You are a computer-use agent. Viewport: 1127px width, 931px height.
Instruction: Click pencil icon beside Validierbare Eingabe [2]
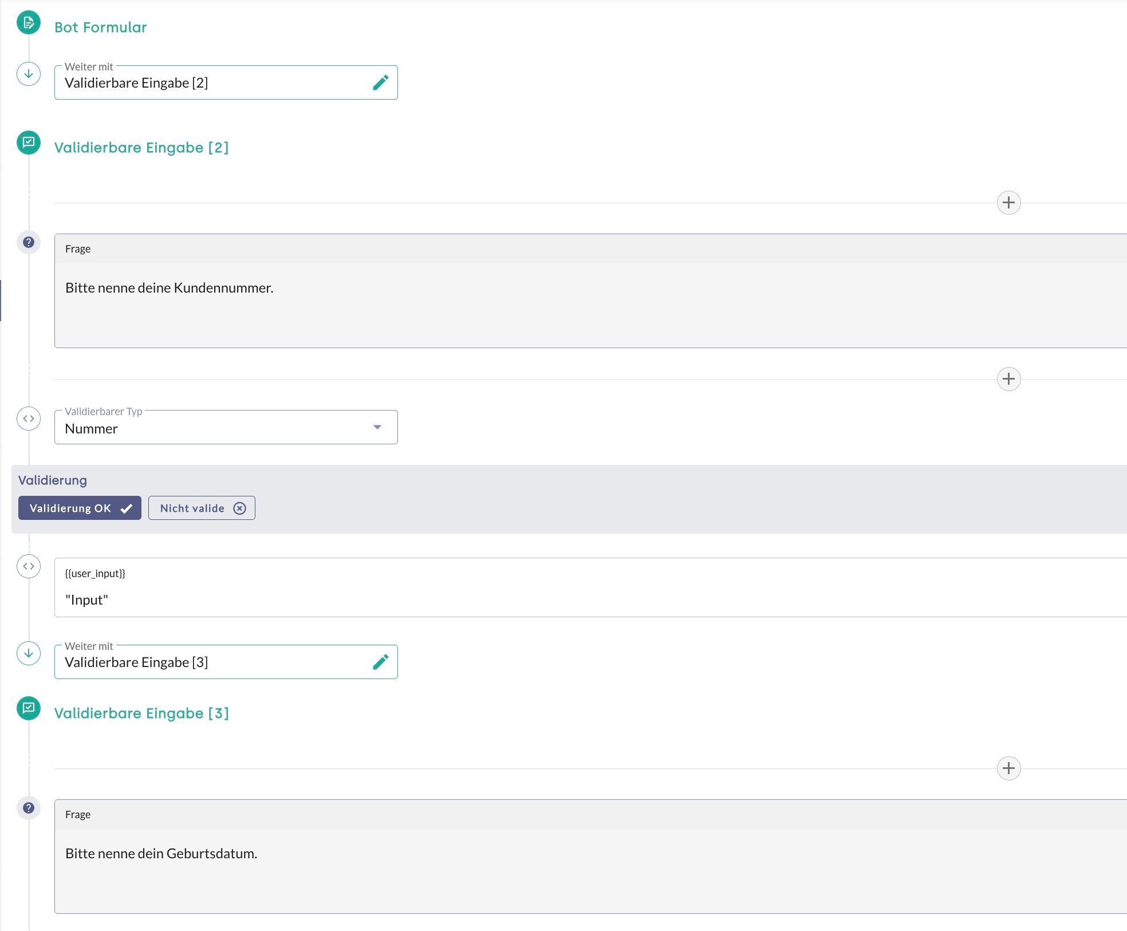(380, 82)
